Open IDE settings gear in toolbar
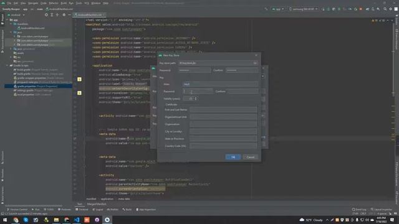Viewport: 399px width, 224px height. (391, 9)
